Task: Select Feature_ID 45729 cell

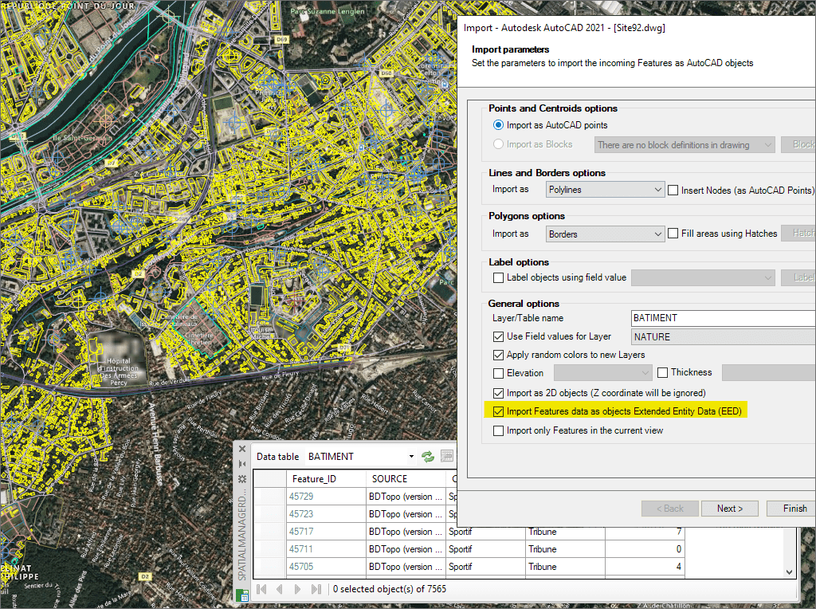Action: (326, 497)
